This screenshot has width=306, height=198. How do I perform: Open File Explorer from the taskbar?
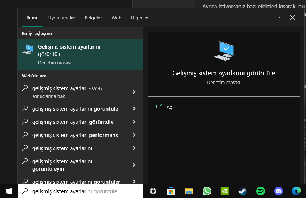[189, 191]
